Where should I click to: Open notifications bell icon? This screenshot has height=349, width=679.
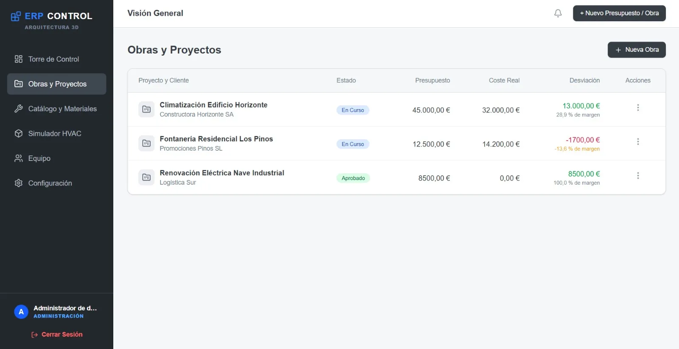(558, 13)
